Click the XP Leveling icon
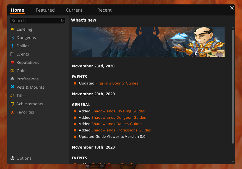The image size is (242, 169). [12, 29]
